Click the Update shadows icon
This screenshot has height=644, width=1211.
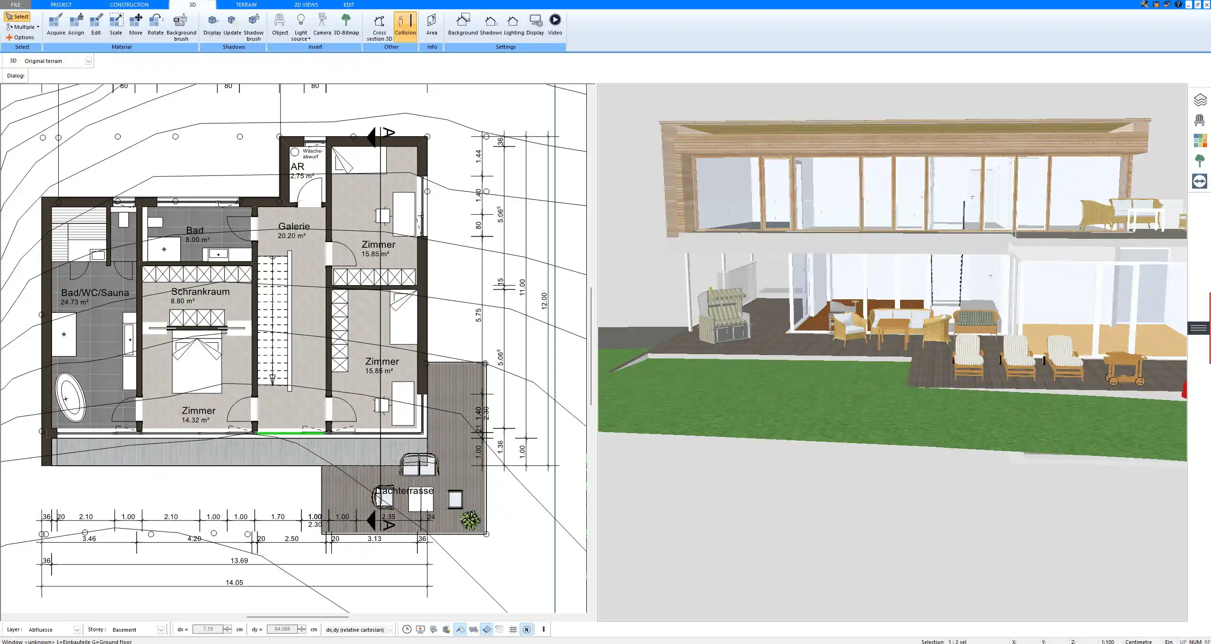pyautogui.click(x=232, y=25)
